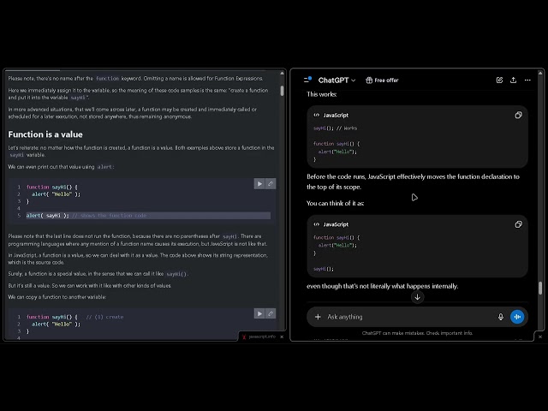Open the ChatGPT sidebar menu icon
The image size is (548, 411).
(x=307, y=80)
